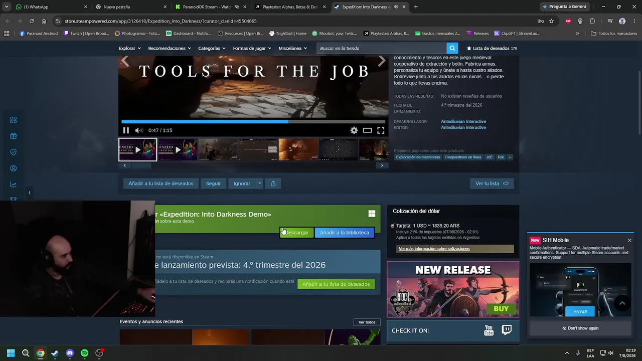Expand the left side panel chevron

(x=29, y=193)
